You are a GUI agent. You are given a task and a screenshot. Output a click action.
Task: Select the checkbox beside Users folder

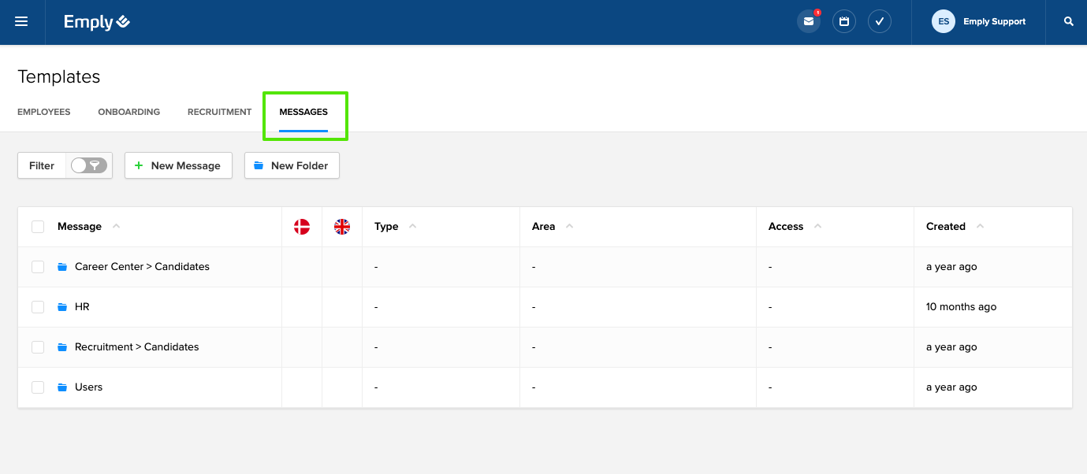(x=38, y=387)
